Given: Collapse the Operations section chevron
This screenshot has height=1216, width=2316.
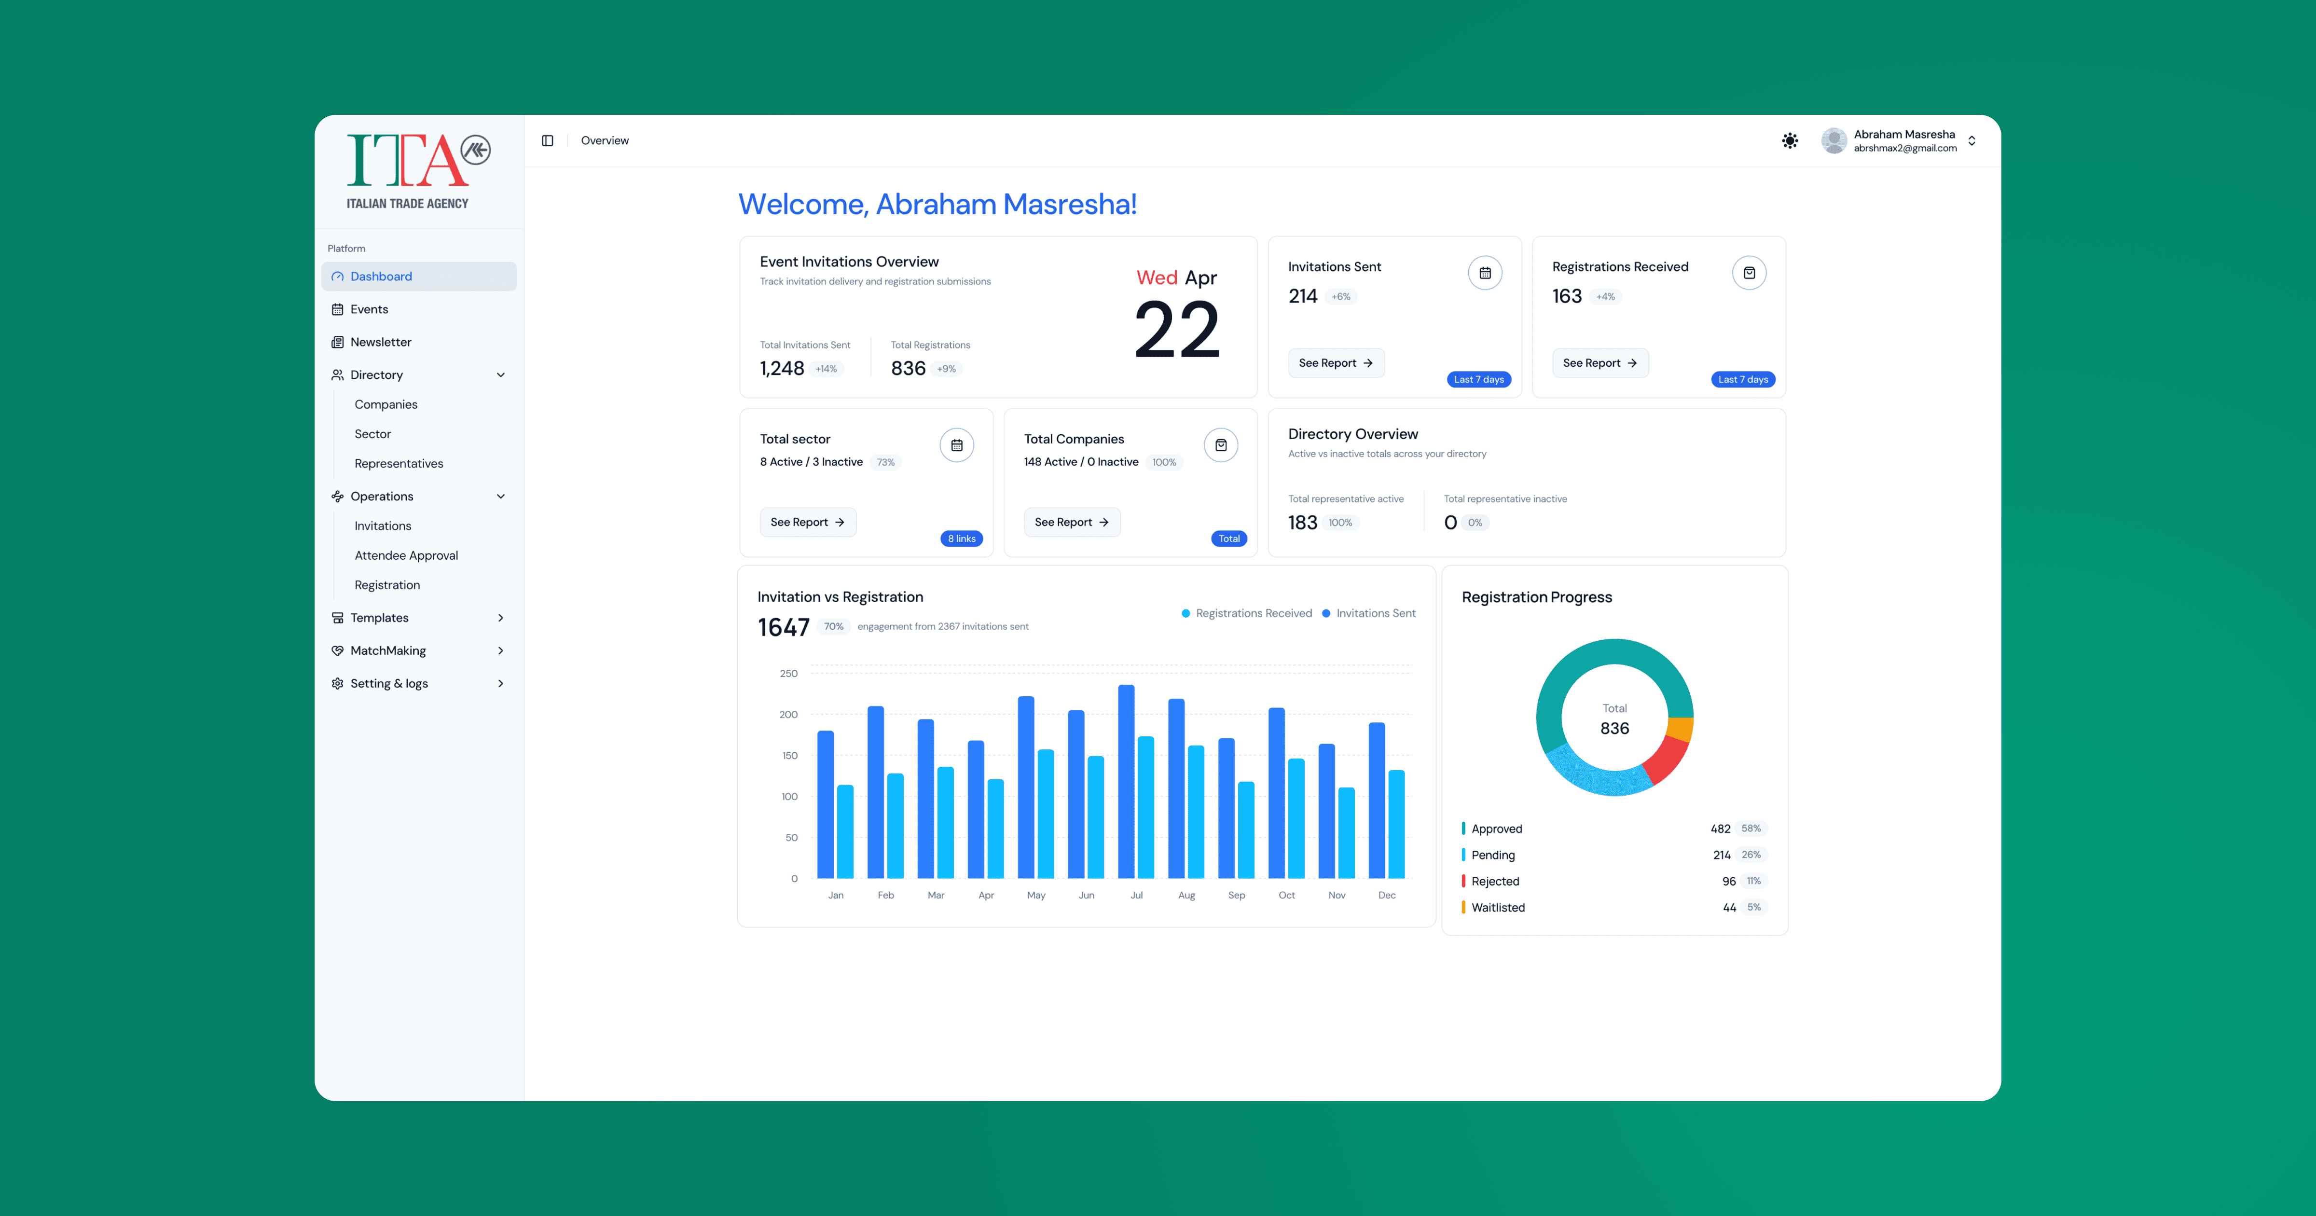Looking at the screenshot, I should click(501, 497).
